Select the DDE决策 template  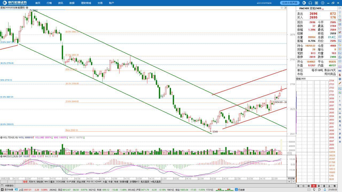(x=60, y=182)
